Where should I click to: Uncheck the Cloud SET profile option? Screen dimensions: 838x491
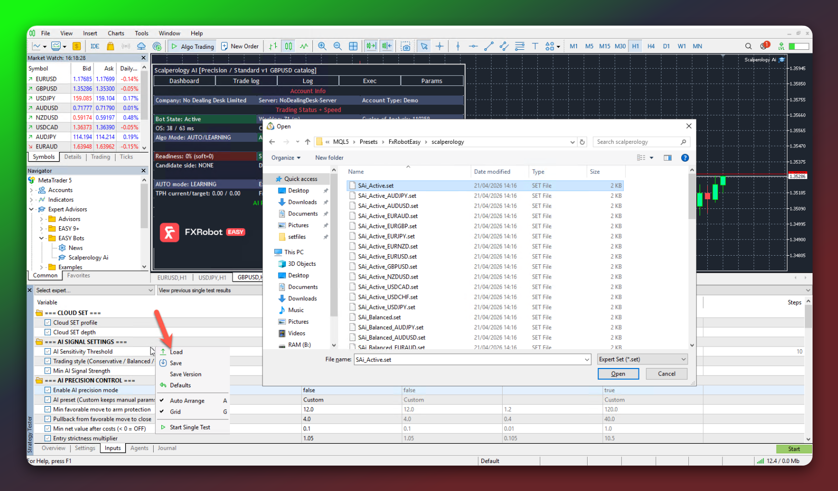(x=48, y=322)
